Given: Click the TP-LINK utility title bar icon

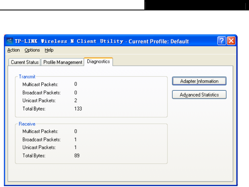Looking at the screenshot, I should (10, 41).
